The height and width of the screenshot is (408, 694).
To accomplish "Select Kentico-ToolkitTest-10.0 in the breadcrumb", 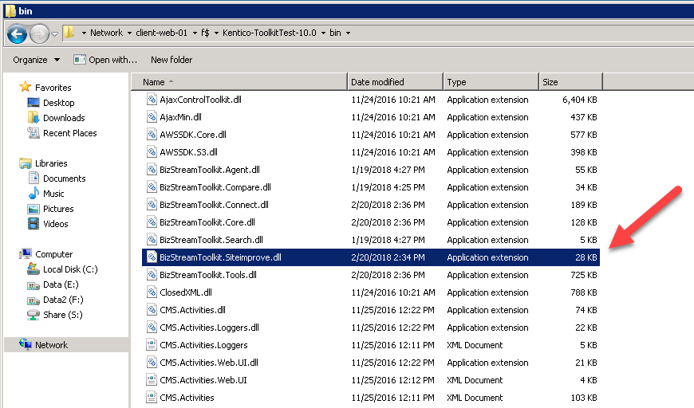I will click(x=269, y=33).
